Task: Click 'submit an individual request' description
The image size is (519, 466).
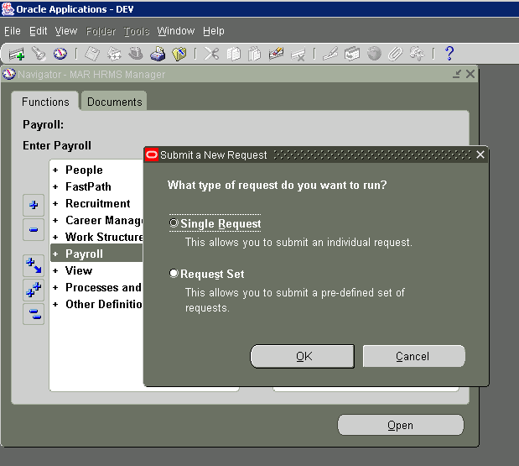Action: tap(298, 243)
